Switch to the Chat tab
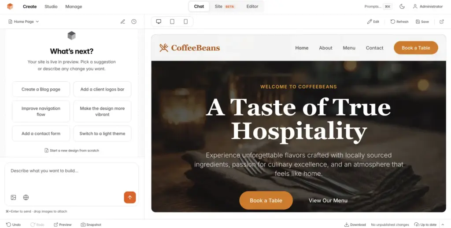 coord(199,6)
